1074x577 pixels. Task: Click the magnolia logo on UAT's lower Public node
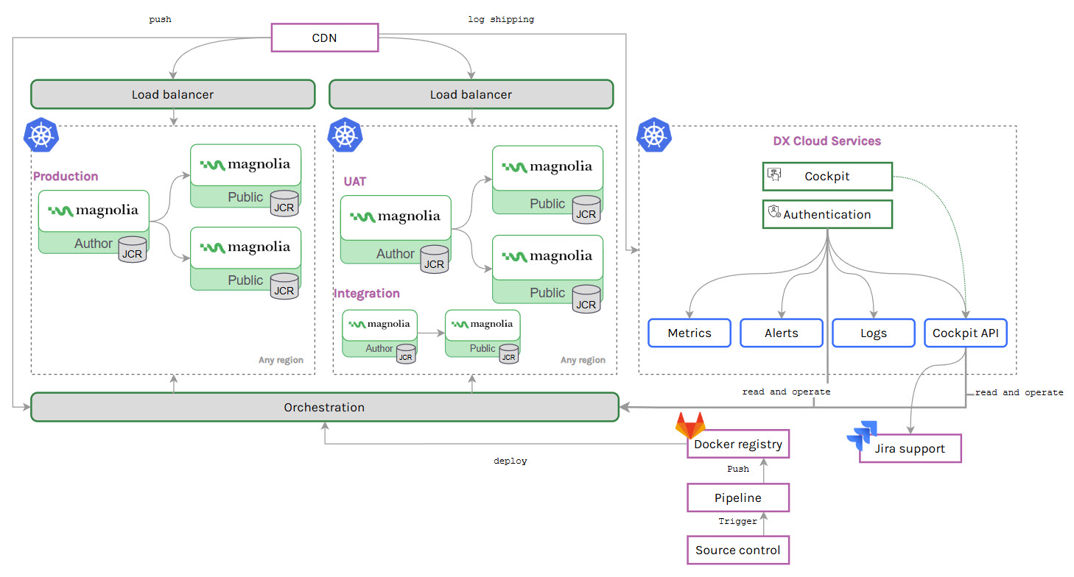[547, 256]
